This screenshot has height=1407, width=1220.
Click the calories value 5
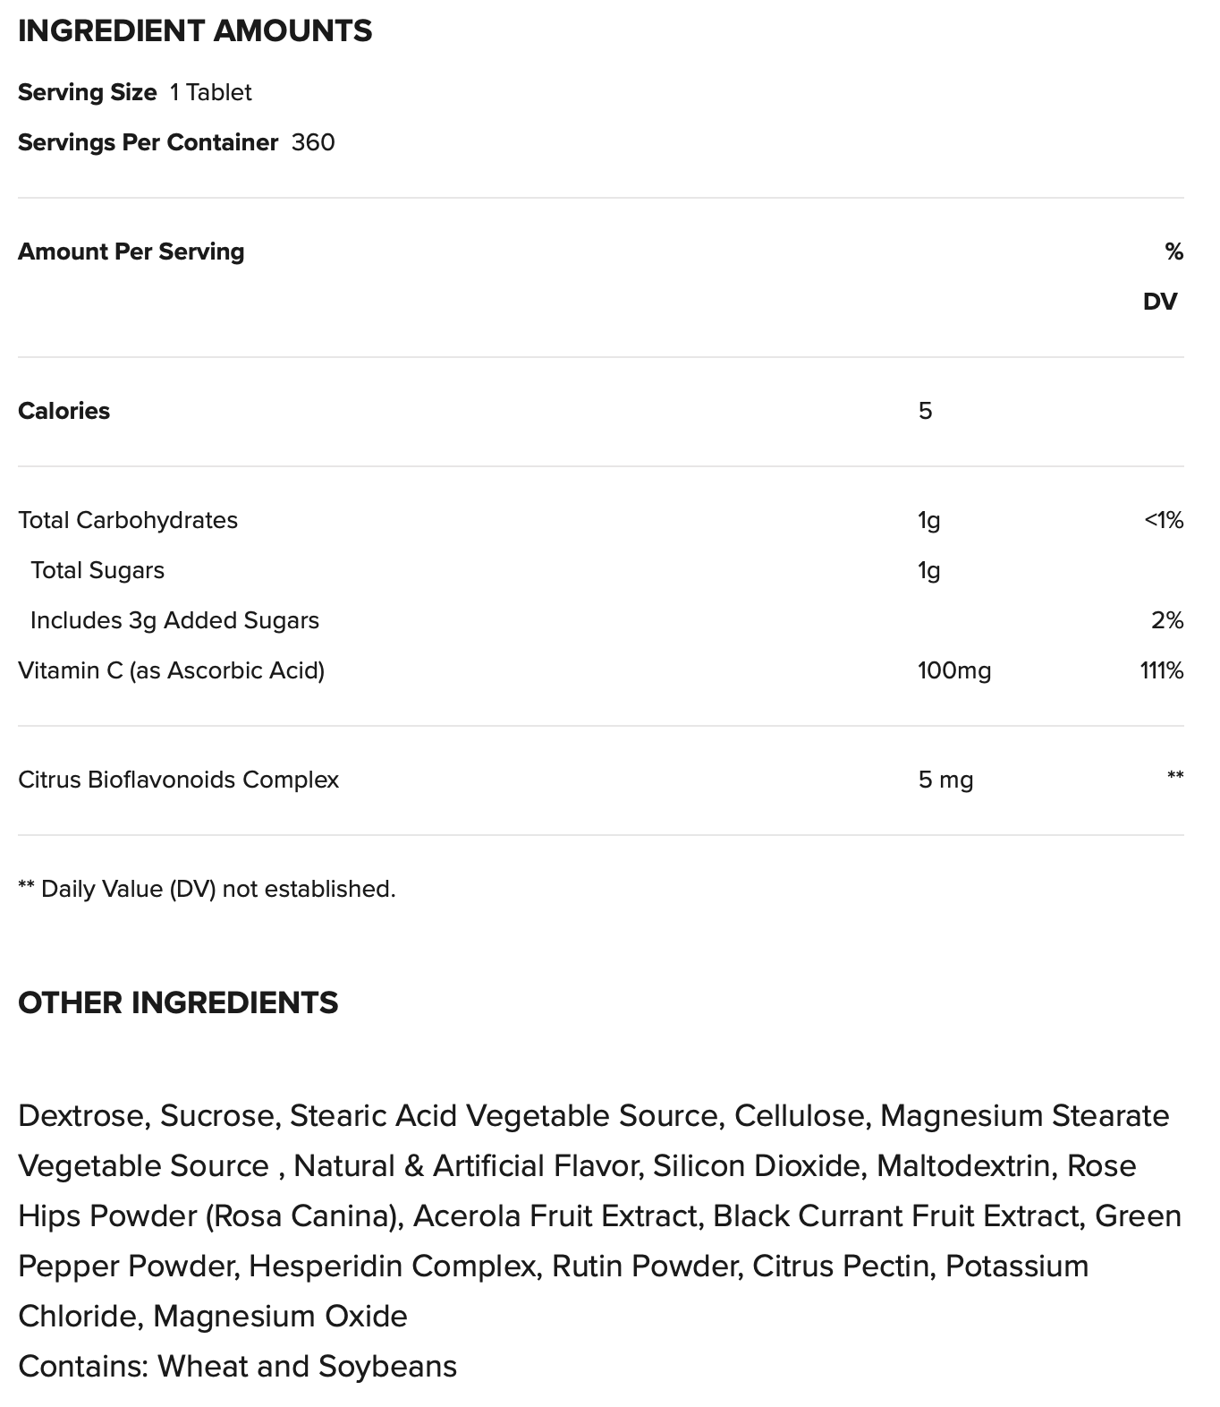pos(925,411)
